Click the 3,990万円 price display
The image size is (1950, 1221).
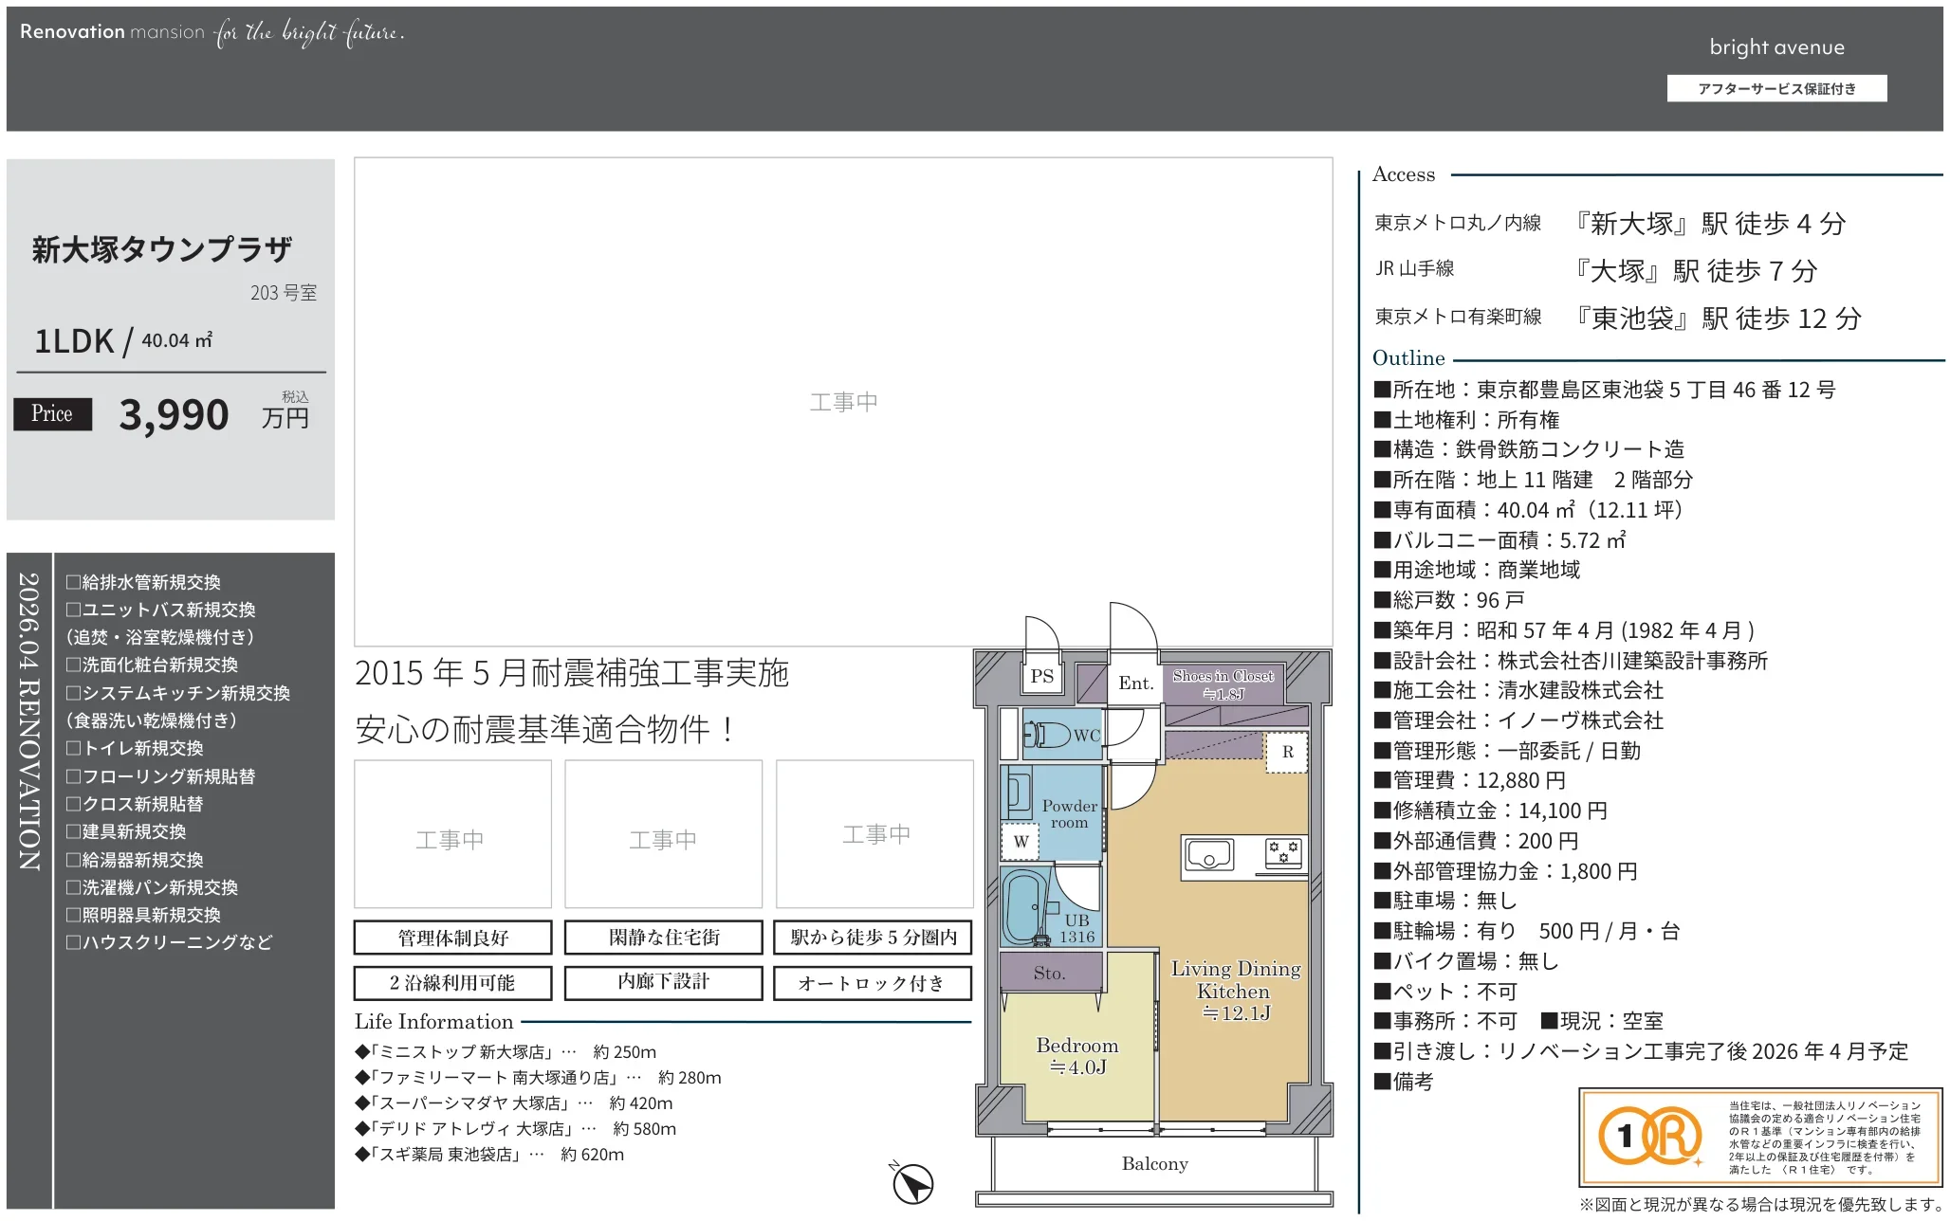(174, 414)
